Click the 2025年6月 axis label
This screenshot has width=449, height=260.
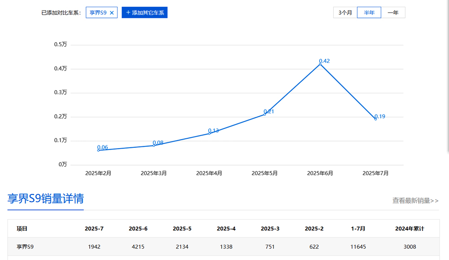320,173
